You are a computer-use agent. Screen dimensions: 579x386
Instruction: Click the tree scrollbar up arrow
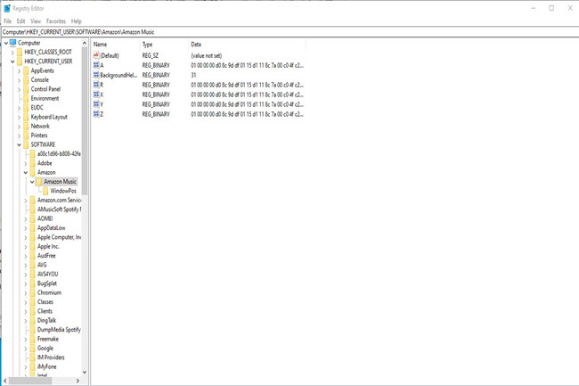[85, 43]
